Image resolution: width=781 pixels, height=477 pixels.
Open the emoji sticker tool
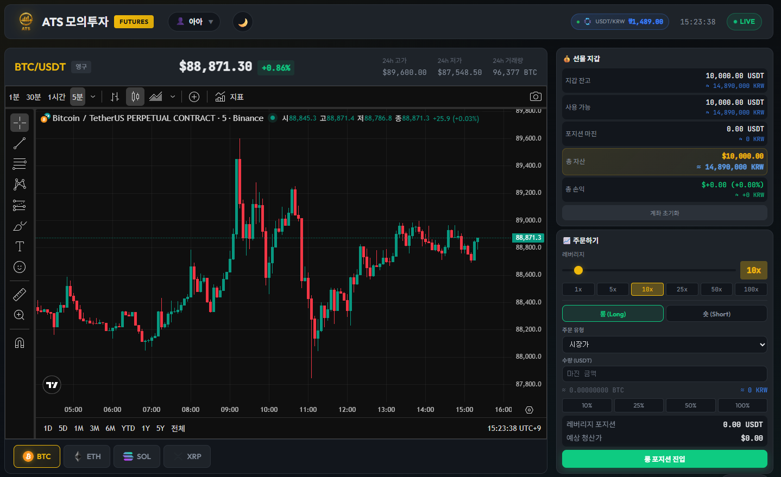20,267
